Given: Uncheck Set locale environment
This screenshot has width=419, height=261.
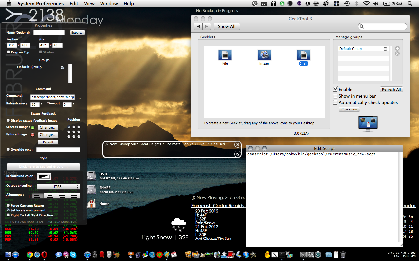Looking at the screenshot, I should tap(8, 210).
